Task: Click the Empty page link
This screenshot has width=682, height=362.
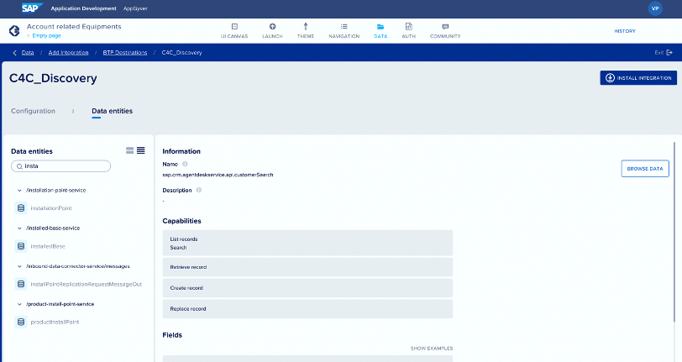Action: (46, 35)
